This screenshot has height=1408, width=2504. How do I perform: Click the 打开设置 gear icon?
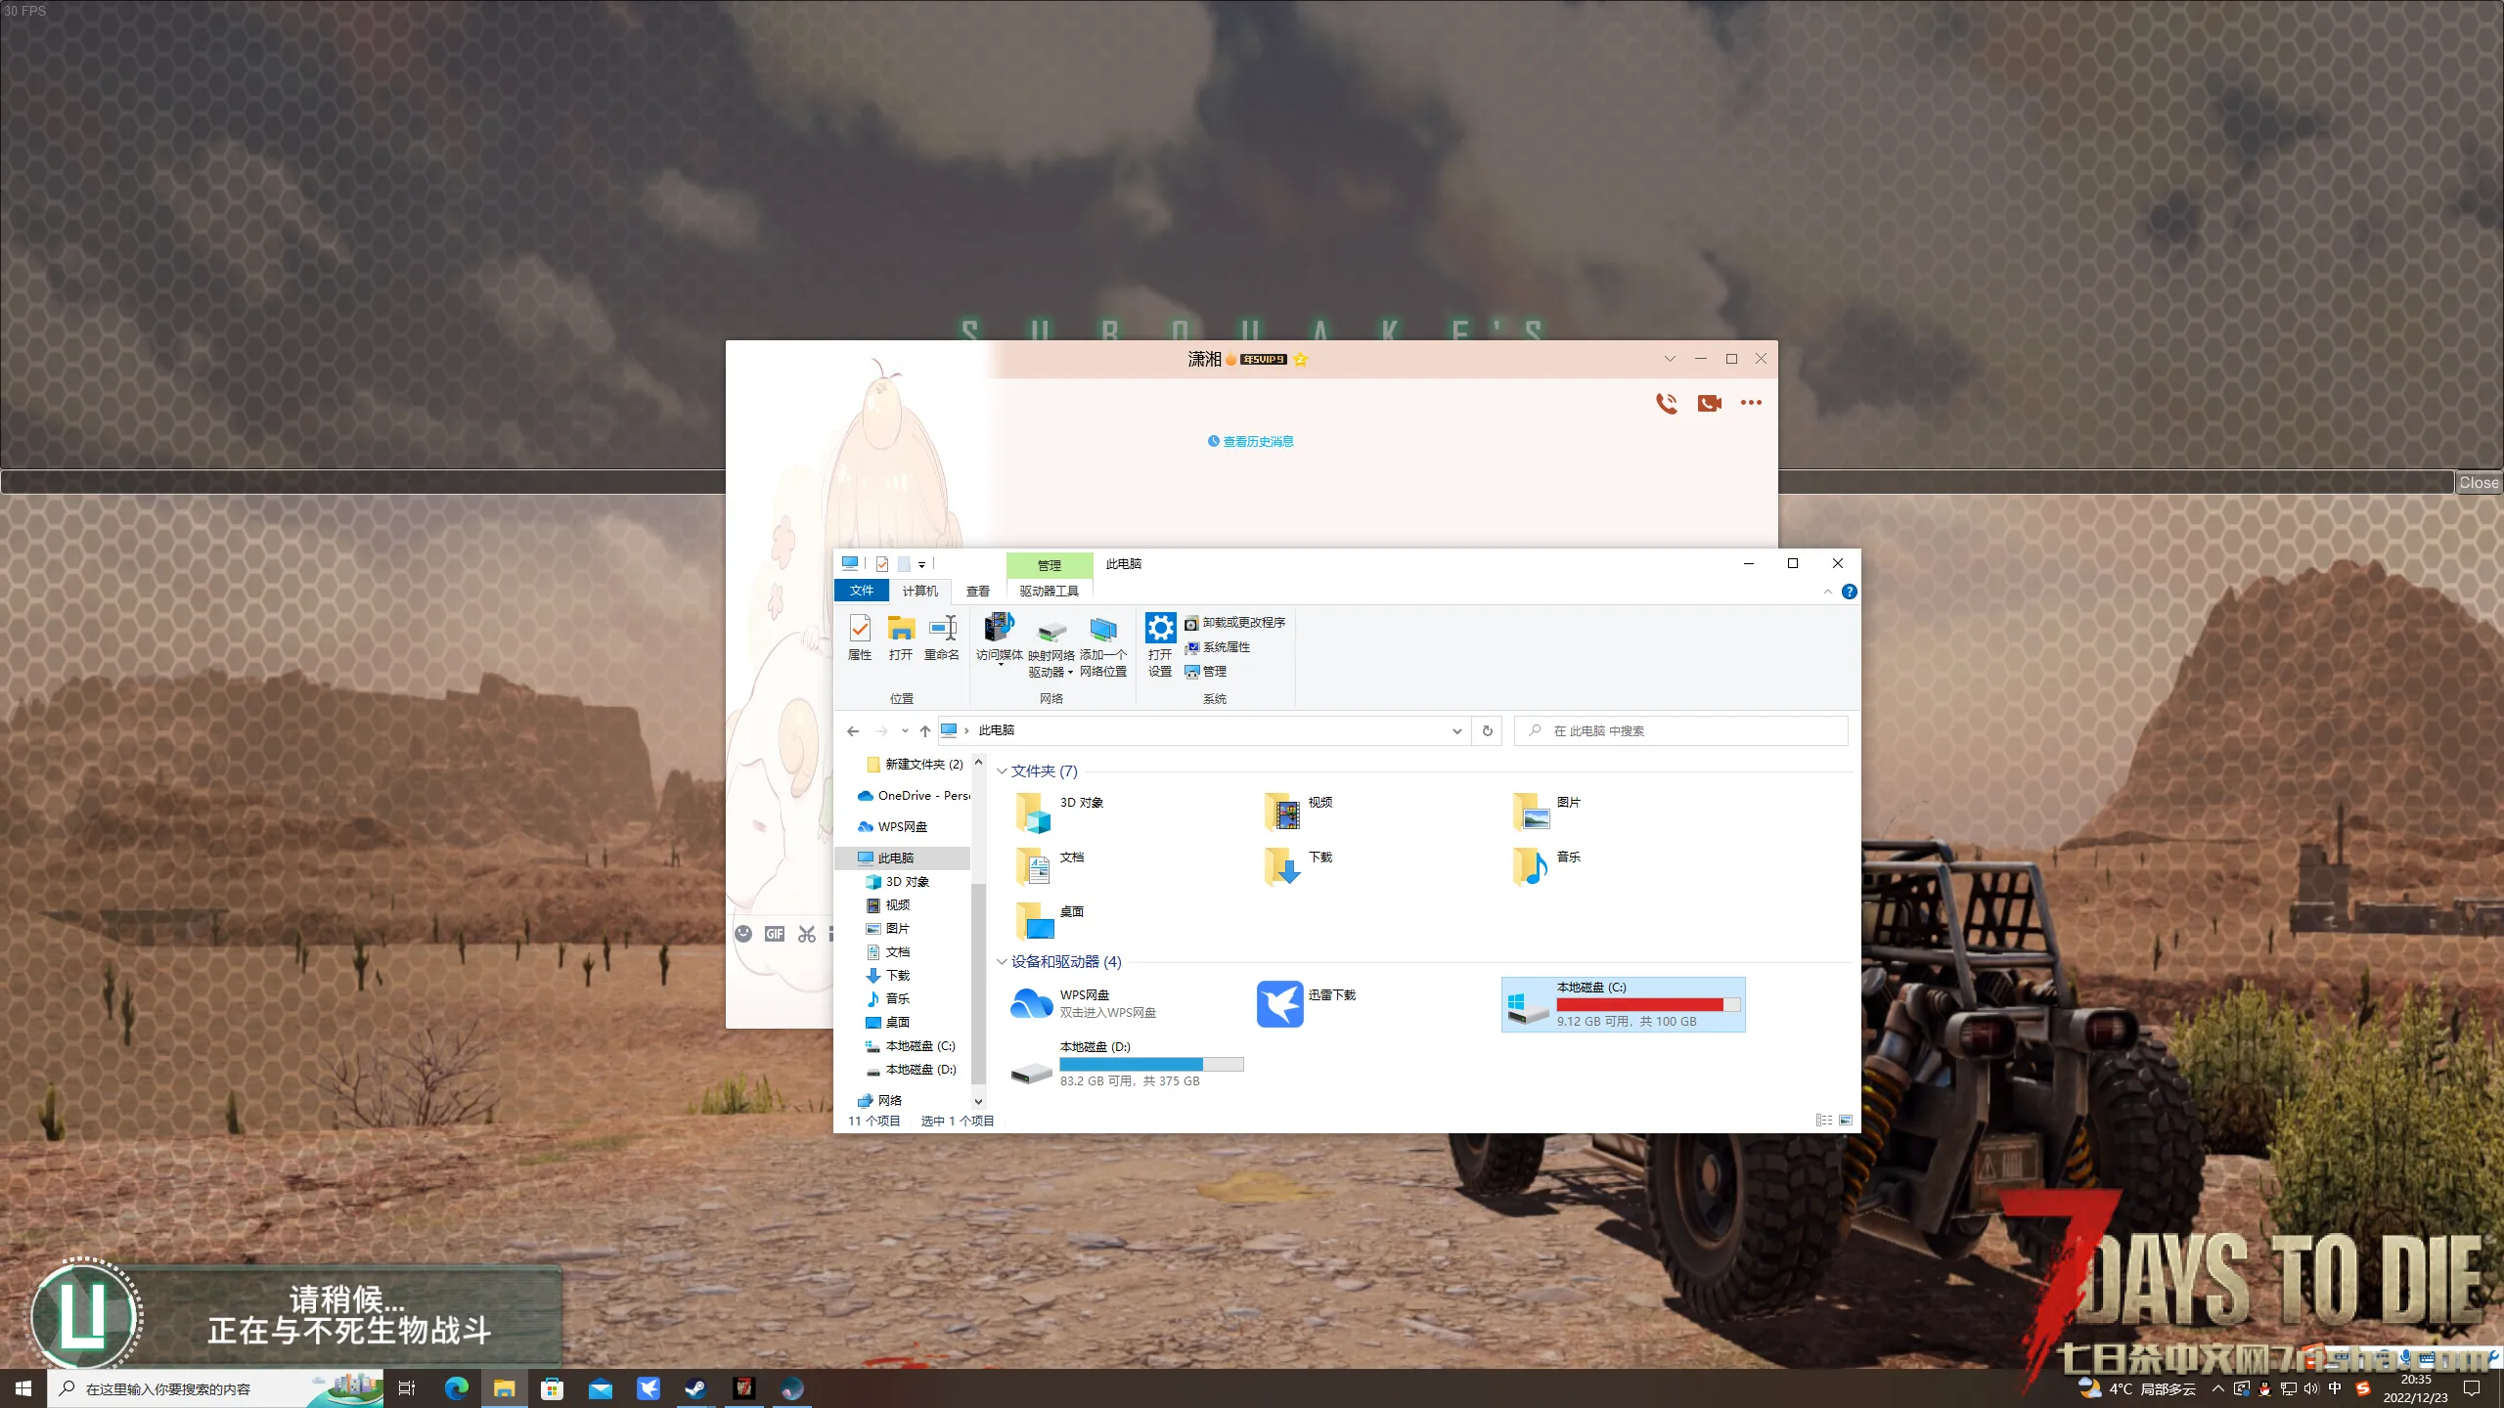coord(1160,645)
